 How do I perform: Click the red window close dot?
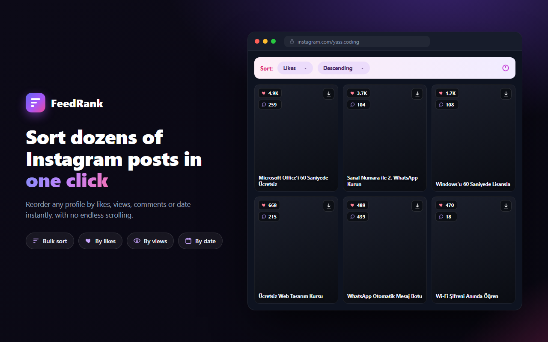[257, 41]
